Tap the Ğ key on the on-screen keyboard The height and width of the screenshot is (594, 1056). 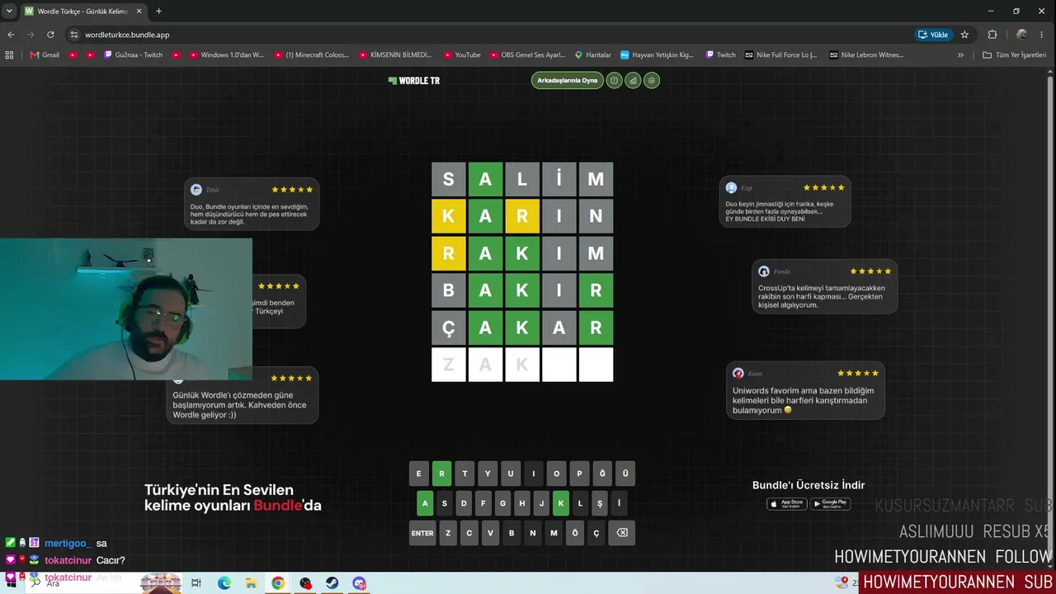[x=602, y=474]
